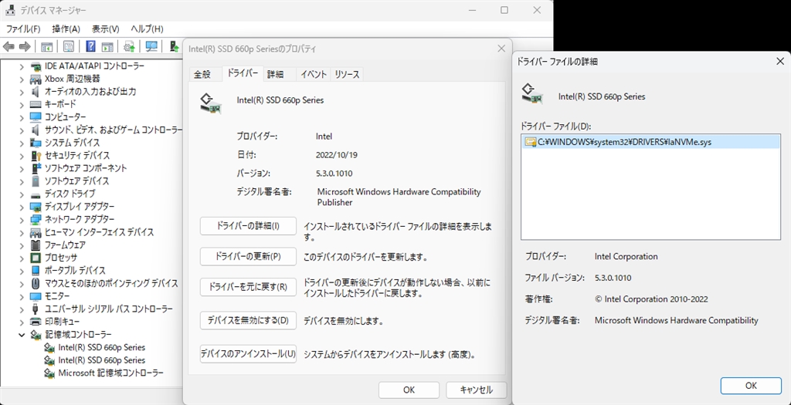Click the ファームウェア chip icon in tree
Viewport: 791px width, 405px height.
[x=36, y=245]
